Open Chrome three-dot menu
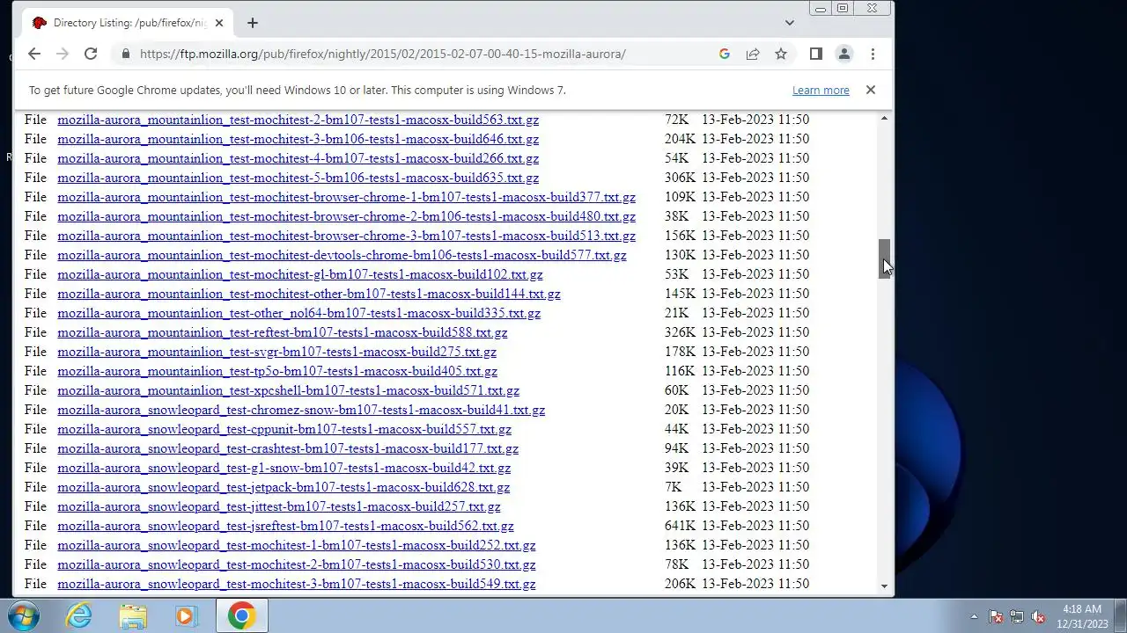The width and height of the screenshot is (1127, 633). coord(873,54)
